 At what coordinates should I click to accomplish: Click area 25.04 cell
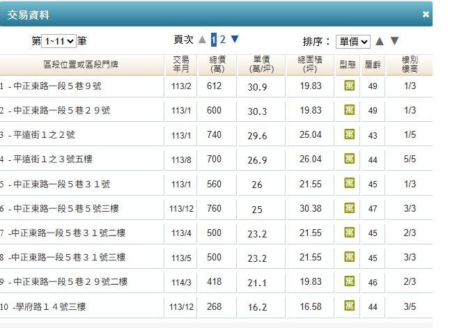click(x=311, y=134)
